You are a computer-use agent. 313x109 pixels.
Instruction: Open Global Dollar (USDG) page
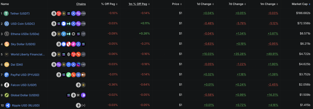click(25, 95)
